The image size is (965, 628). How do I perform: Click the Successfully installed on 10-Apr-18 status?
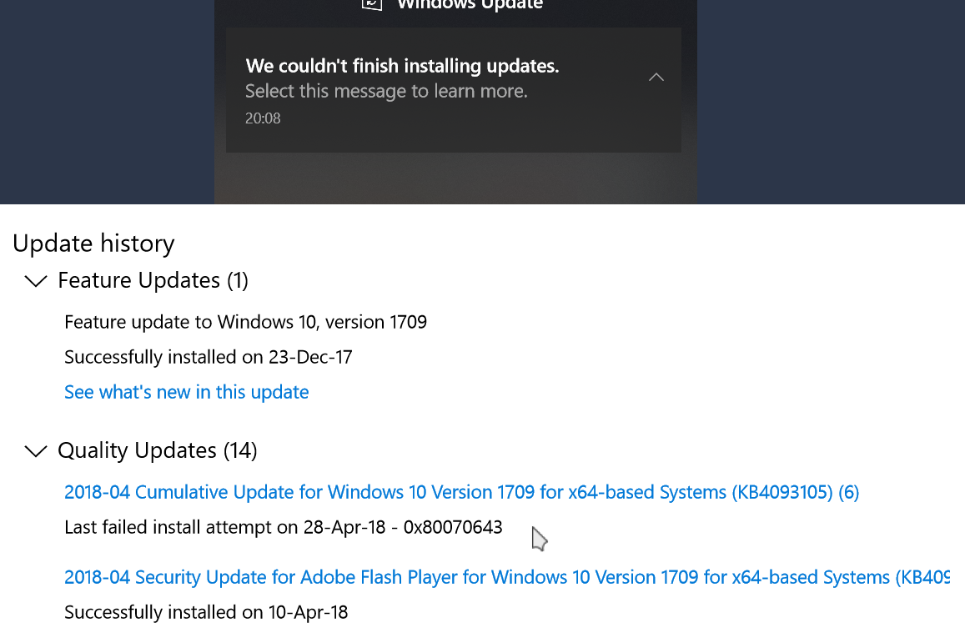coord(206,613)
